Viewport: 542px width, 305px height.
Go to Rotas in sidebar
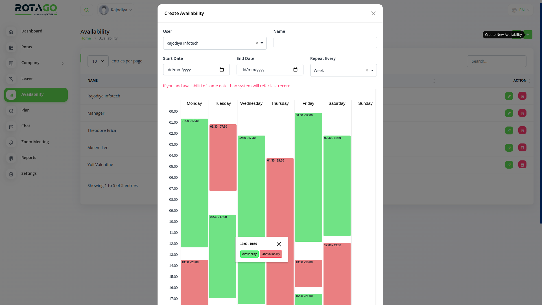point(27,47)
